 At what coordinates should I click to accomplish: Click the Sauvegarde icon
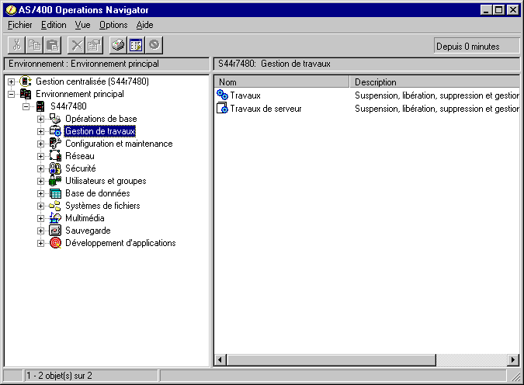click(55, 231)
